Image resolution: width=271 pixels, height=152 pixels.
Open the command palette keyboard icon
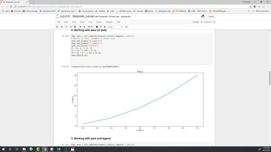[x=127, y=27]
